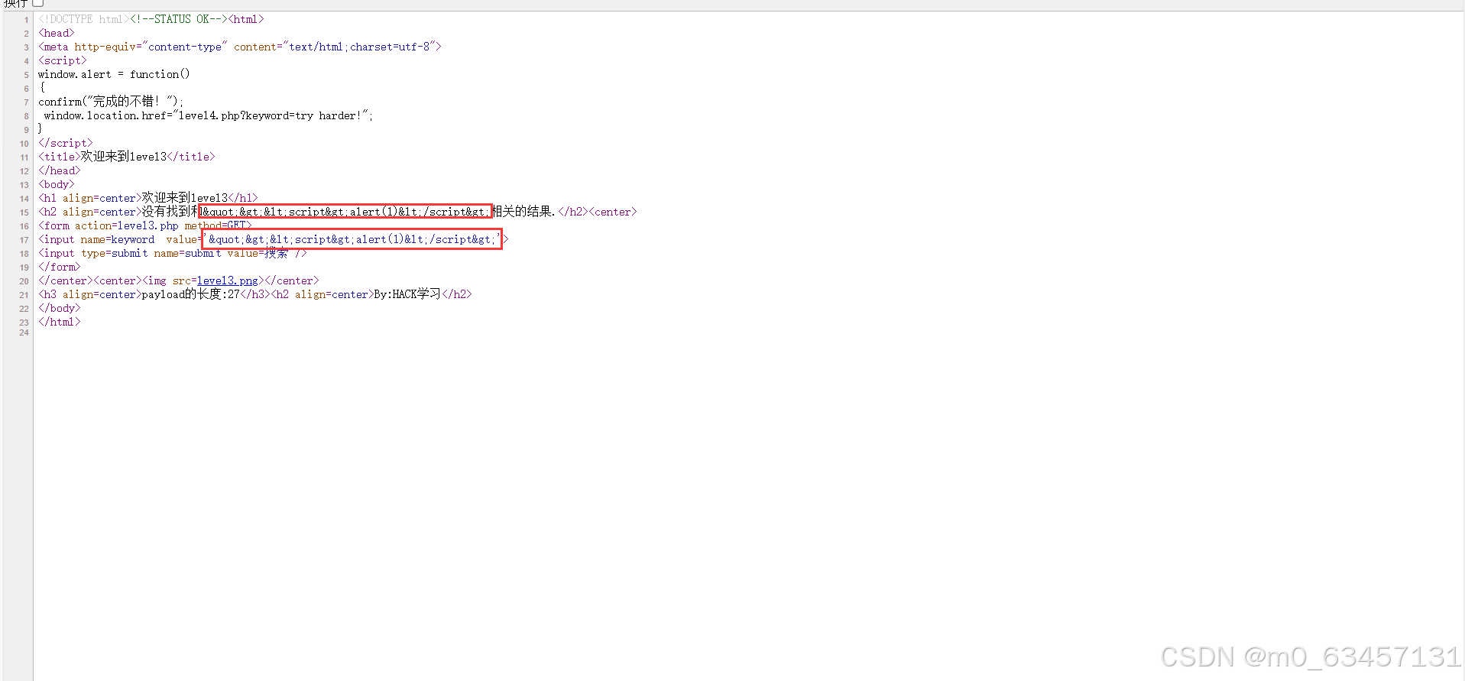Click the </script> closing tag on line 10
1465x681 pixels.
click(66, 143)
